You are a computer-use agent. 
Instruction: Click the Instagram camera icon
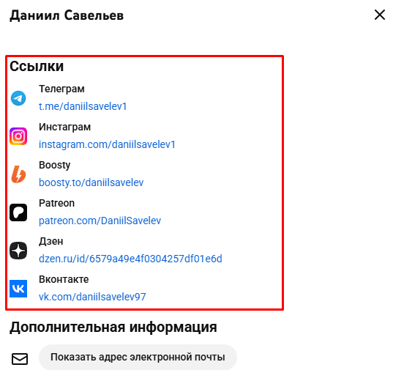coord(18,136)
